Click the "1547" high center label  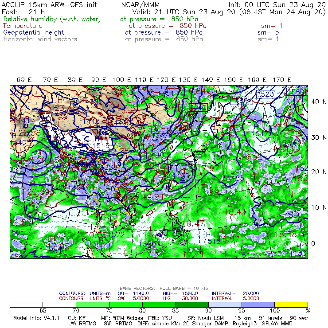262,134
